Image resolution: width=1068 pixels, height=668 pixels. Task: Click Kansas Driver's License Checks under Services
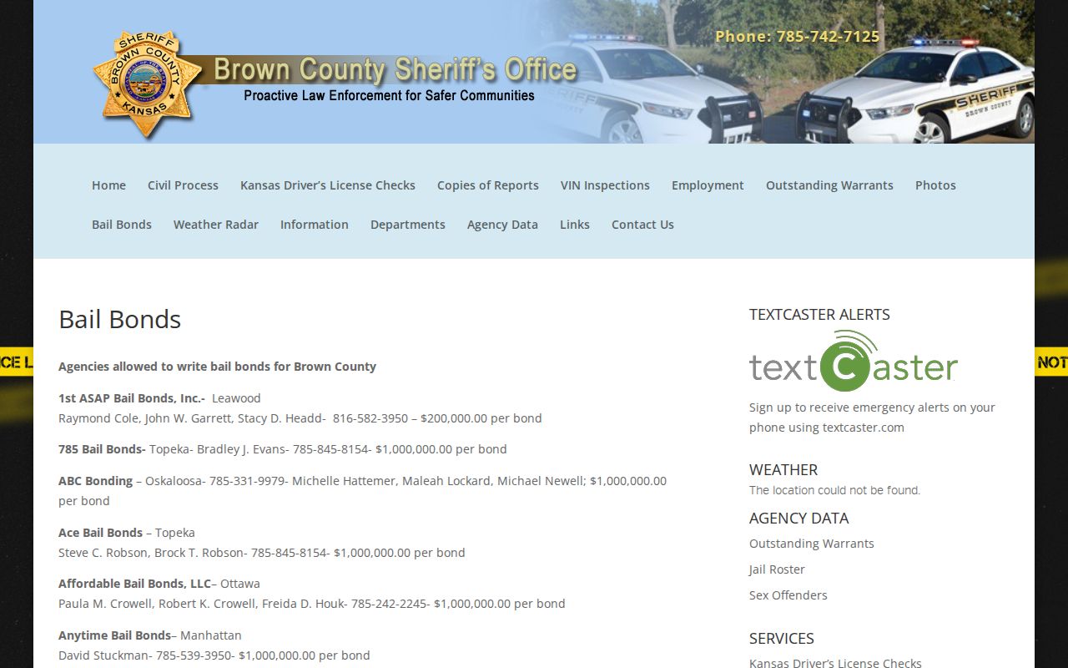(835, 663)
